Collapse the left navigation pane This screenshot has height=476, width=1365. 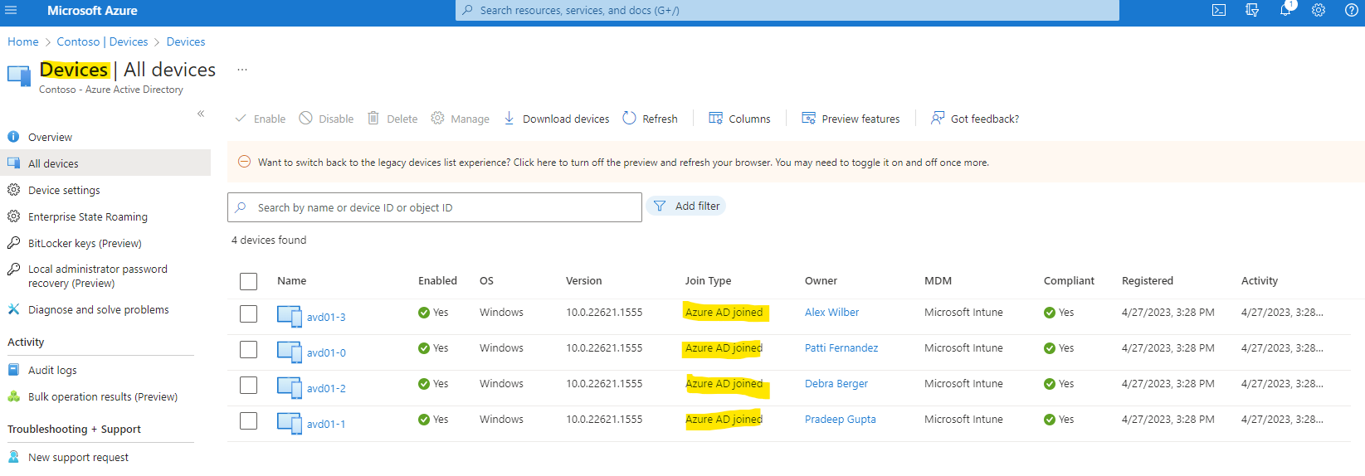(x=201, y=114)
